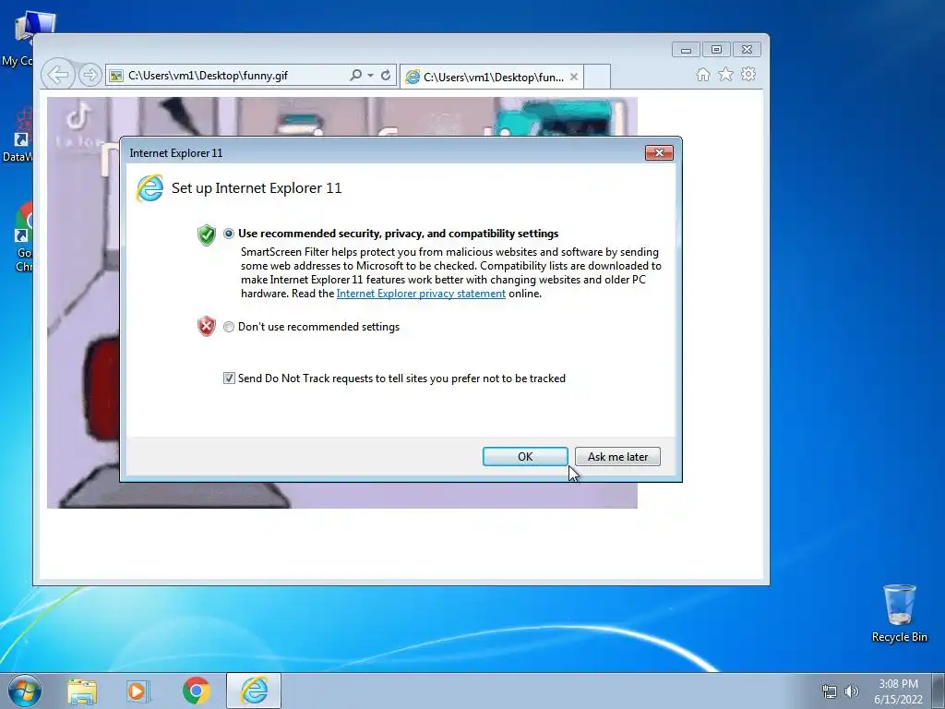Click the volume speaker tray icon
The image size is (945, 709).
[852, 691]
